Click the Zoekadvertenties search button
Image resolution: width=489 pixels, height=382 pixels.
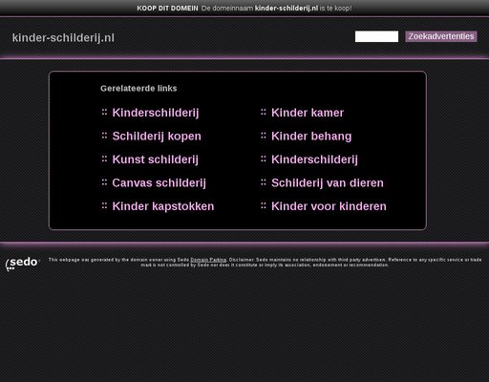441,36
